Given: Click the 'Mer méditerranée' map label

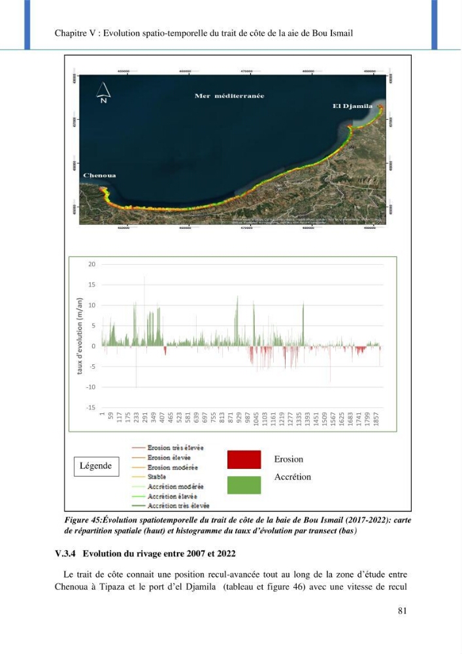Looking at the screenshot, I should tap(229, 95).
